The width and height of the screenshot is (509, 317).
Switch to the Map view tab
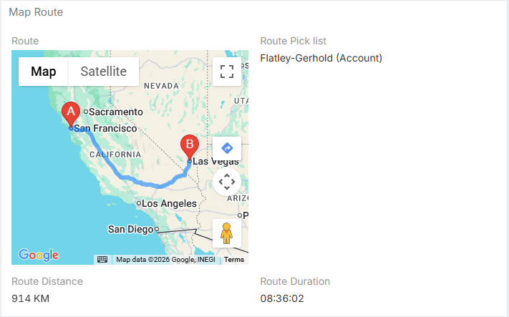click(44, 72)
